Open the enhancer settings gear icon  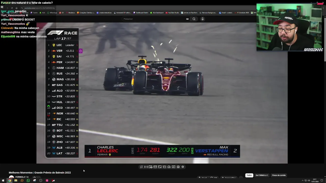click(183, 167)
